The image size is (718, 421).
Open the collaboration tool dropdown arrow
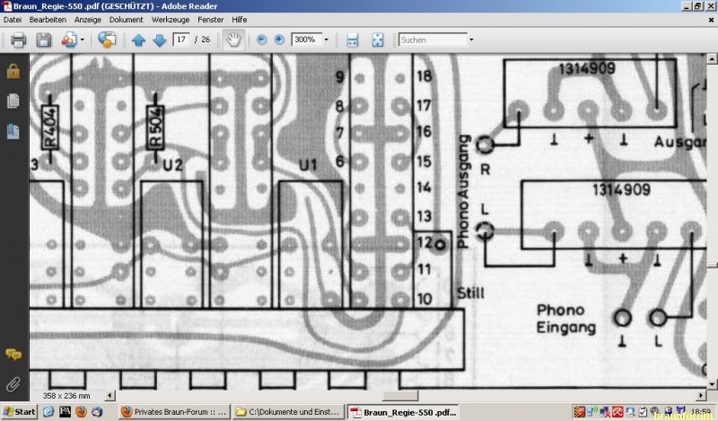83,39
